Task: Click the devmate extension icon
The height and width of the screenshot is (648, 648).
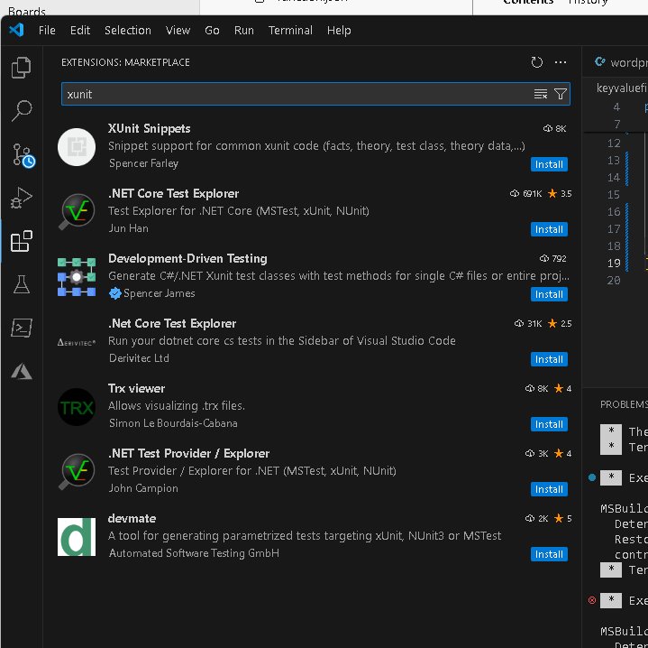Action: 77,537
